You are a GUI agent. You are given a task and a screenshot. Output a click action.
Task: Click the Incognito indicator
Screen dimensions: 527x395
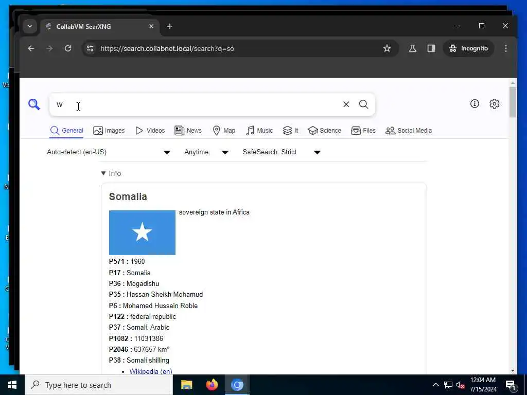[x=468, y=48]
